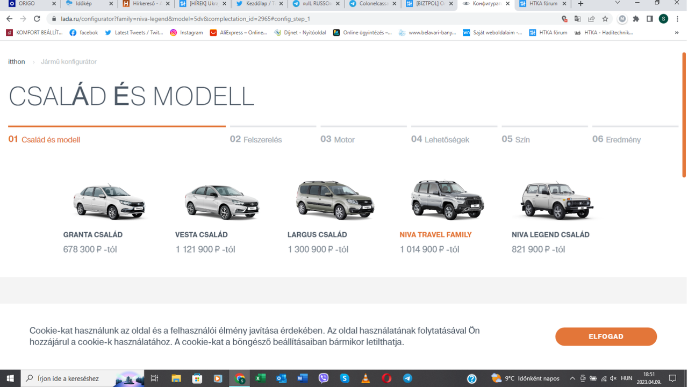
Task: Open Skype from the taskbar
Action: tap(345, 378)
